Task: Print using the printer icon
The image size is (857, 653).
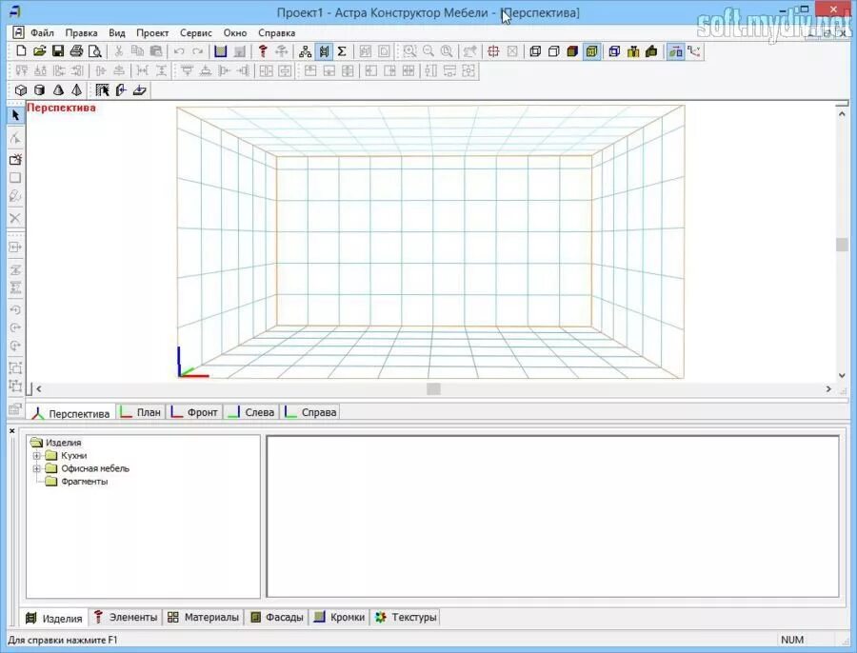Action: 76,51
